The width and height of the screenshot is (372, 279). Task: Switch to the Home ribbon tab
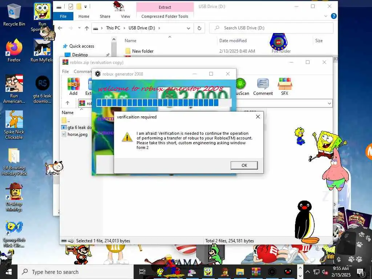click(84, 16)
